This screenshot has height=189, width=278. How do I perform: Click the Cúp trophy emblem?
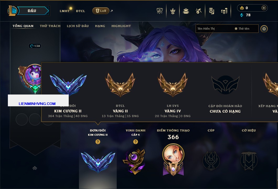[211, 161]
